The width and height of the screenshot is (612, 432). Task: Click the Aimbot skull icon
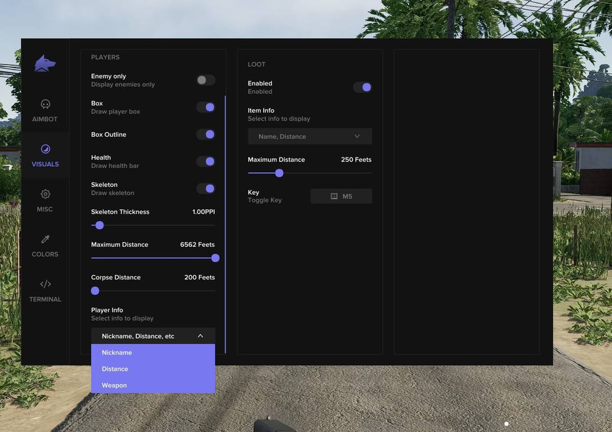45,104
